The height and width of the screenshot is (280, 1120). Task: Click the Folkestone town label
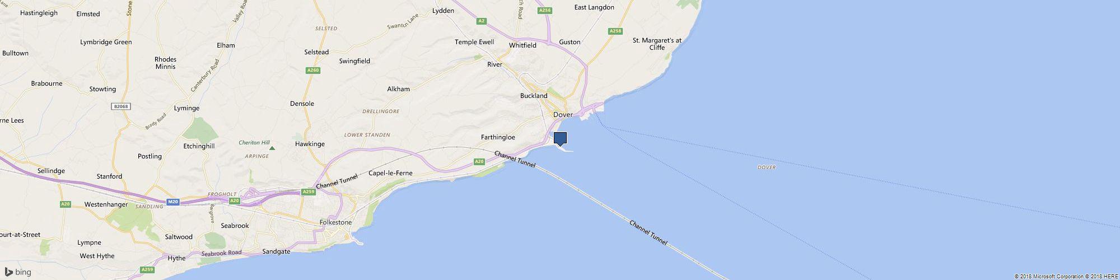(x=335, y=222)
